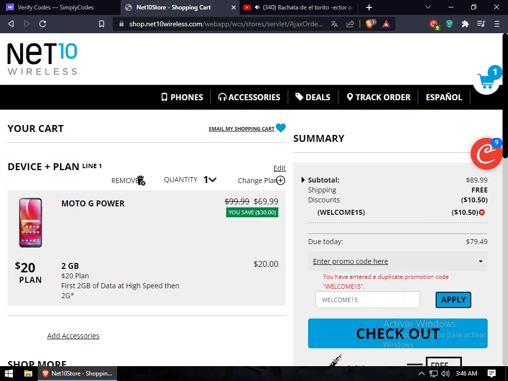Image resolution: width=508 pixels, height=381 pixels.
Task: Click EMAIL MY SHOPPING CART link
Action: coord(242,128)
